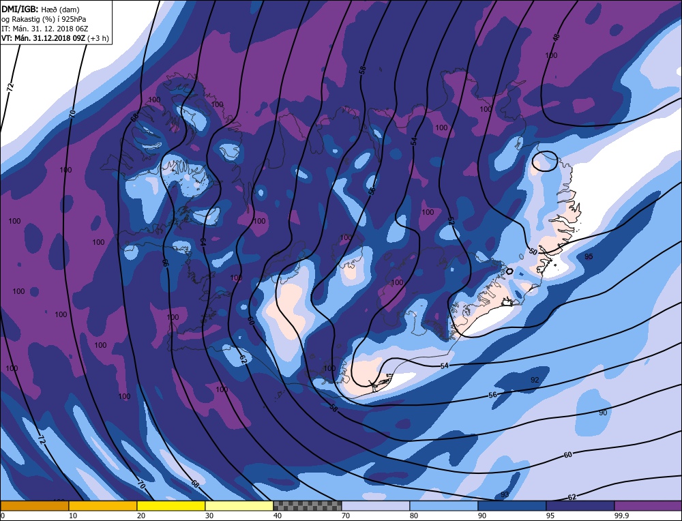Click the legend tick label '10'
This screenshot has height=521, width=682.
coord(72,516)
